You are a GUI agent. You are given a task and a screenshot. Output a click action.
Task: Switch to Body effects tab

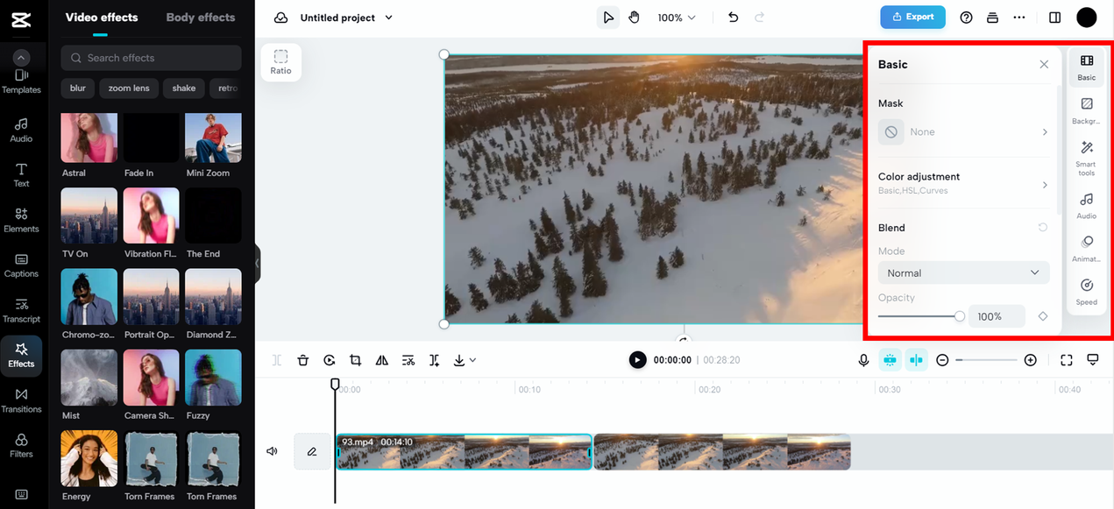[200, 18]
